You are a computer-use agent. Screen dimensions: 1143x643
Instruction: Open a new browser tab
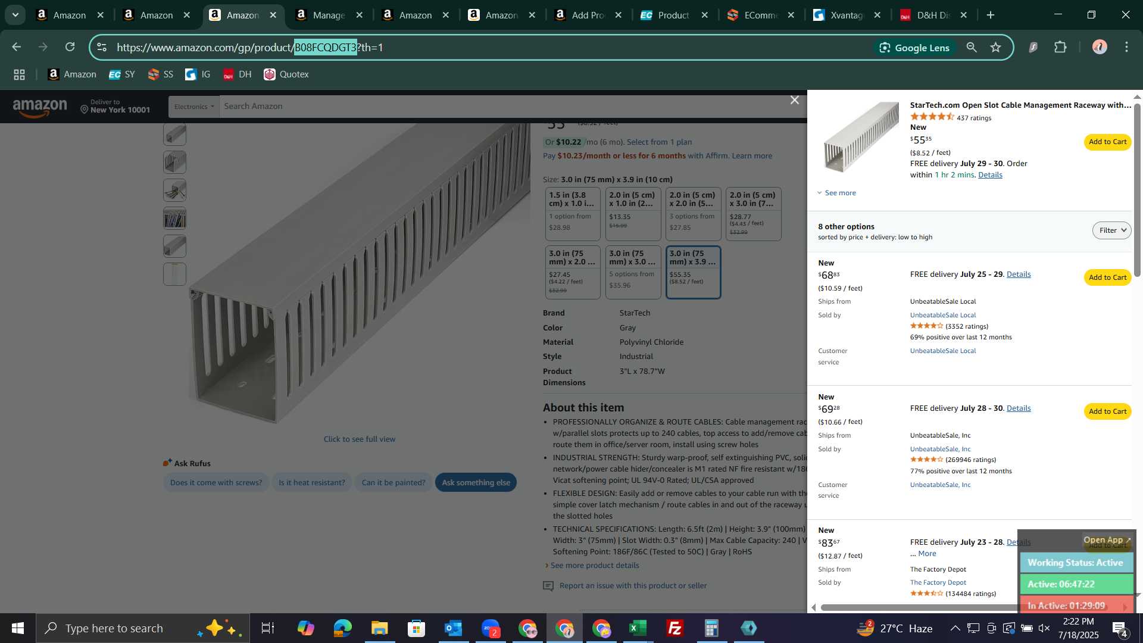pos(991,15)
